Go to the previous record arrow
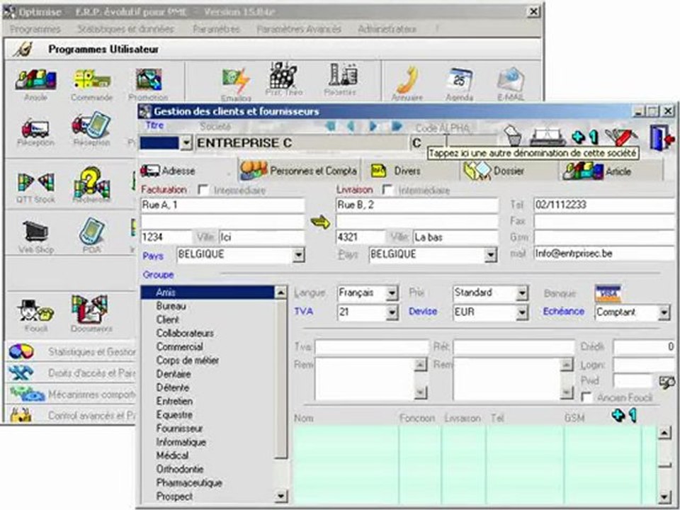The image size is (680, 510). coord(351,126)
